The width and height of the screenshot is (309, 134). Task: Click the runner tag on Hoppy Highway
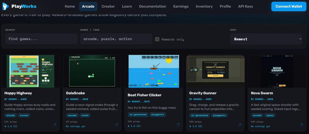[x=24, y=115]
